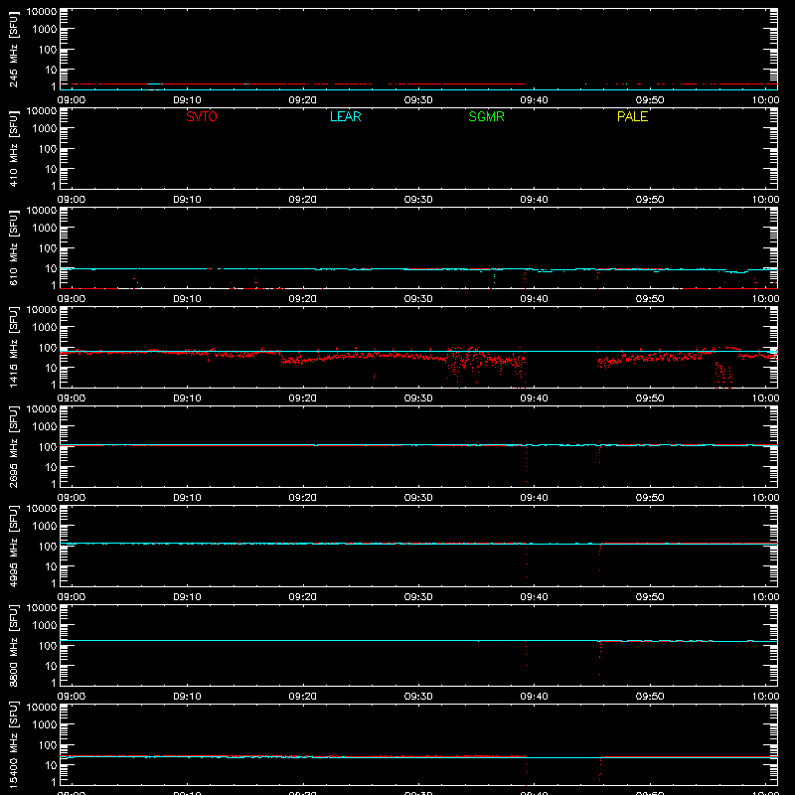Select the '1415 MHz [SFU]' axis title
Viewport: 795px width, 795px height.
[x=13, y=347]
